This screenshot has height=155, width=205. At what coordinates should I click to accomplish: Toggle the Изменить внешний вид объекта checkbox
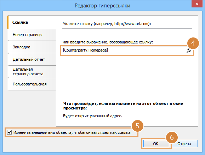point(10,132)
